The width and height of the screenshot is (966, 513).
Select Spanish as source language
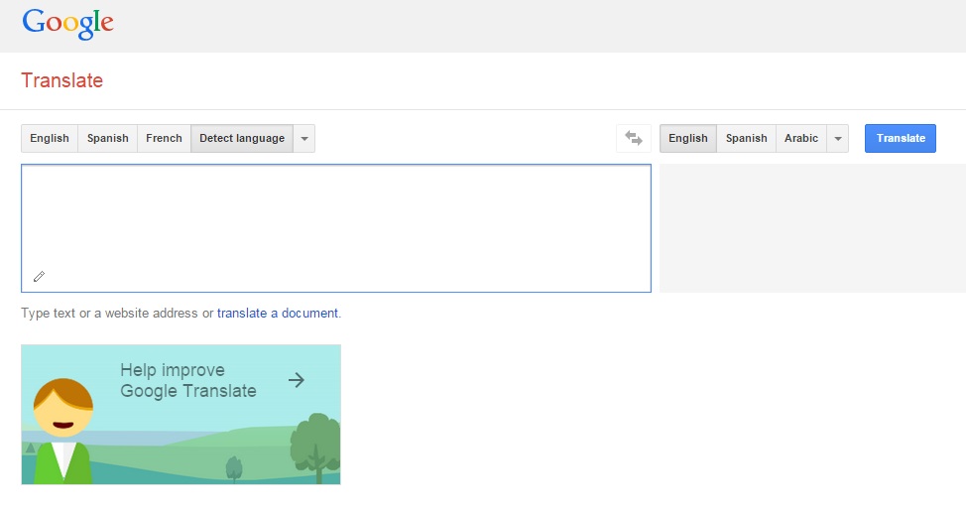click(108, 139)
